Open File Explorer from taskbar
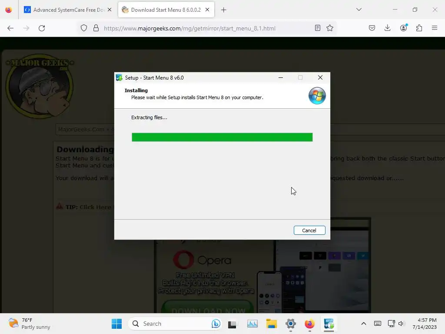Screen dimensions: 445x334 271,324
